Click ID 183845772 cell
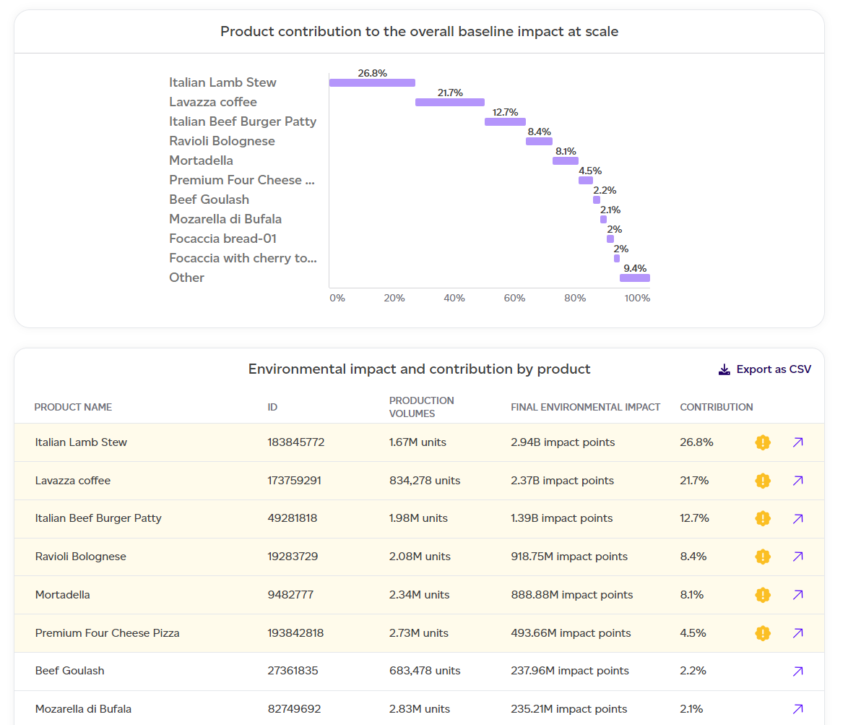The height and width of the screenshot is (725, 848). coord(296,442)
